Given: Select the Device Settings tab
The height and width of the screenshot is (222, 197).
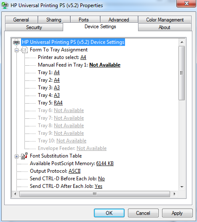Looking at the screenshot, I should (100, 27).
